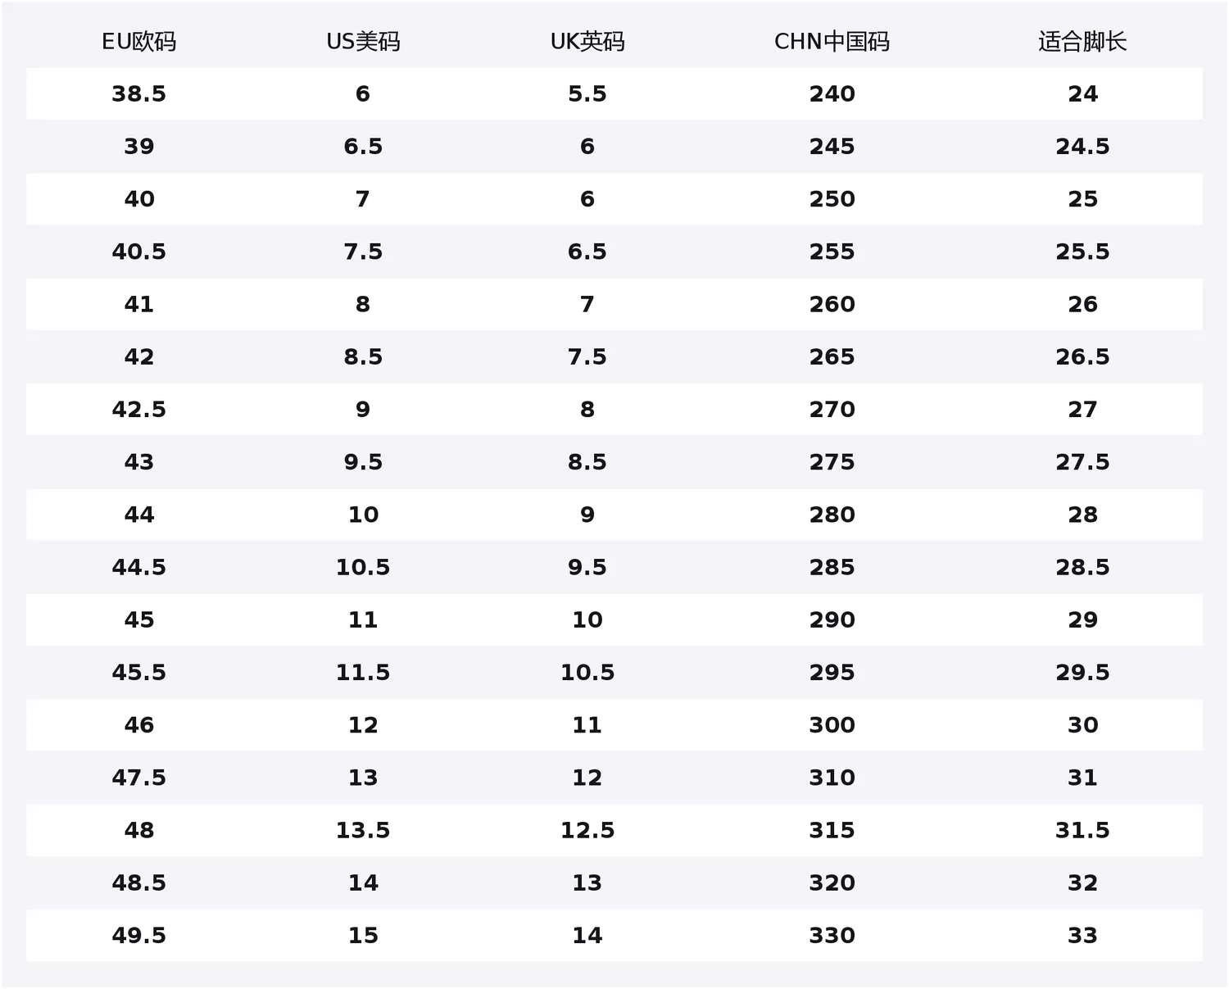Screen dimensions: 1229x989
Task: Click the CHN中国码 column header
Action: point(832,42)
